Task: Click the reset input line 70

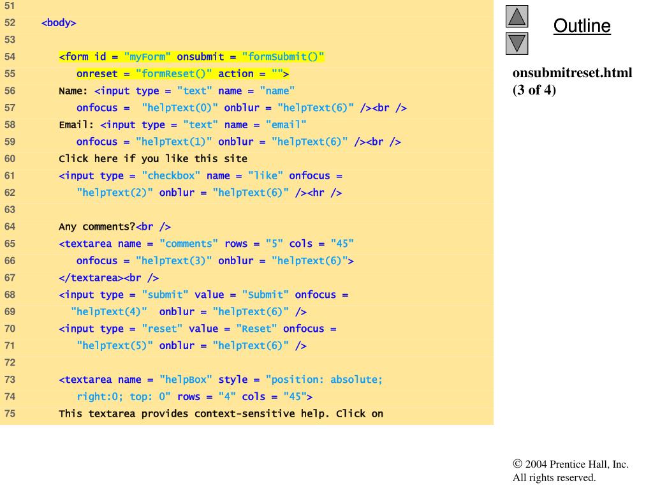Action: pyautogui.click(x=198, y=329)
